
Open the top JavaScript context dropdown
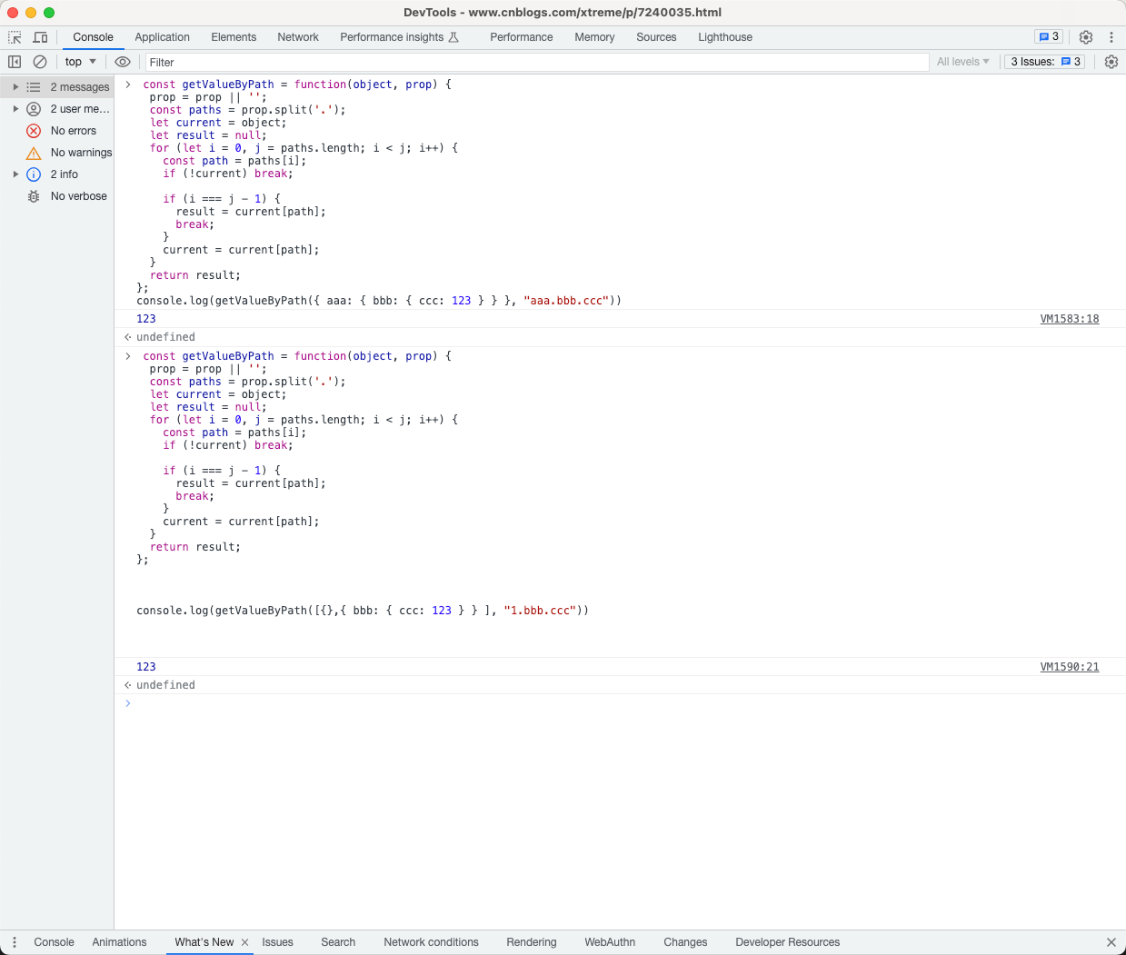80,62
